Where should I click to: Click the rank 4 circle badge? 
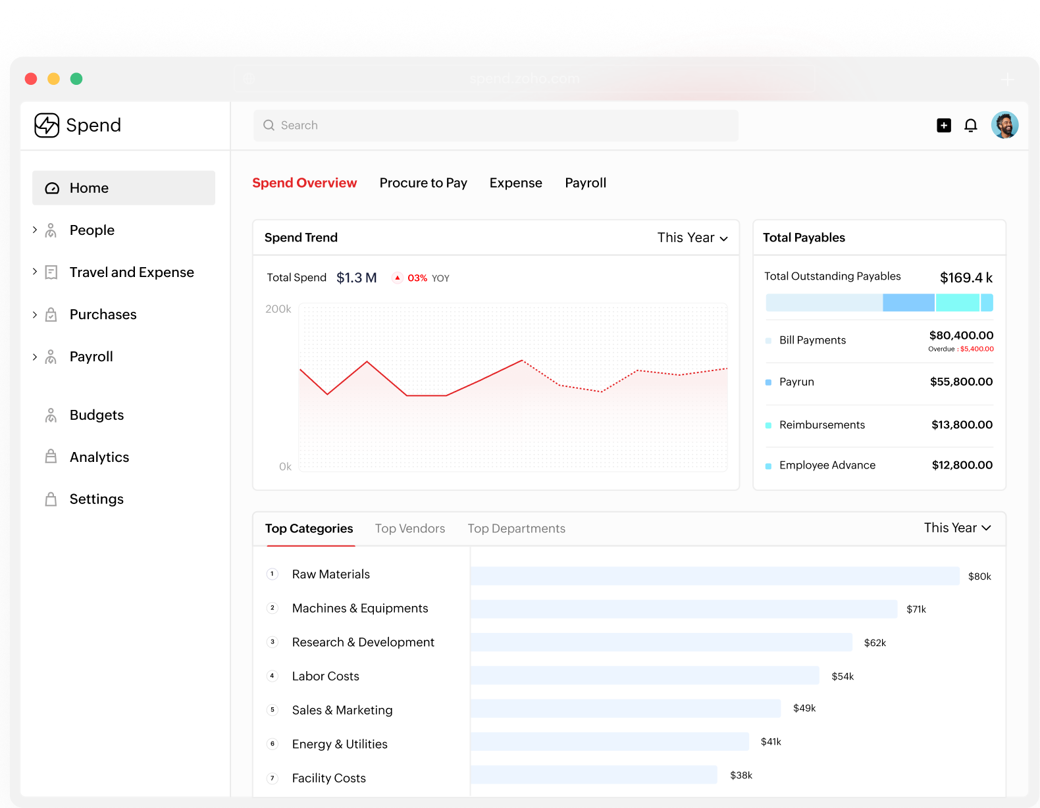pos(273,676)
